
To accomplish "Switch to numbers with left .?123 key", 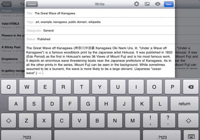I will click(26, 135).
